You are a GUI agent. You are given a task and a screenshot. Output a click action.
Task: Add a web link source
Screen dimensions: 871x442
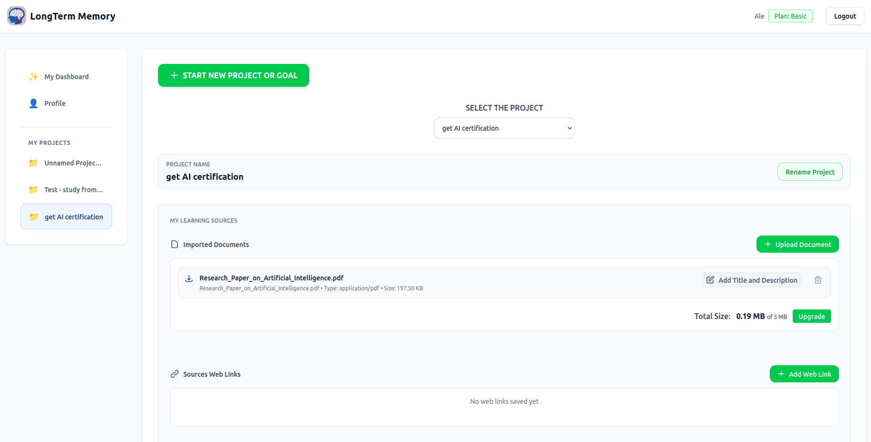click(804, 374)
